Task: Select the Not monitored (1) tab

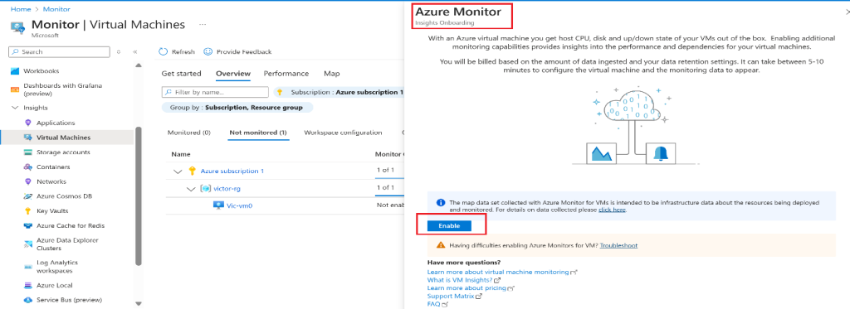Action: tap(258, 133)
